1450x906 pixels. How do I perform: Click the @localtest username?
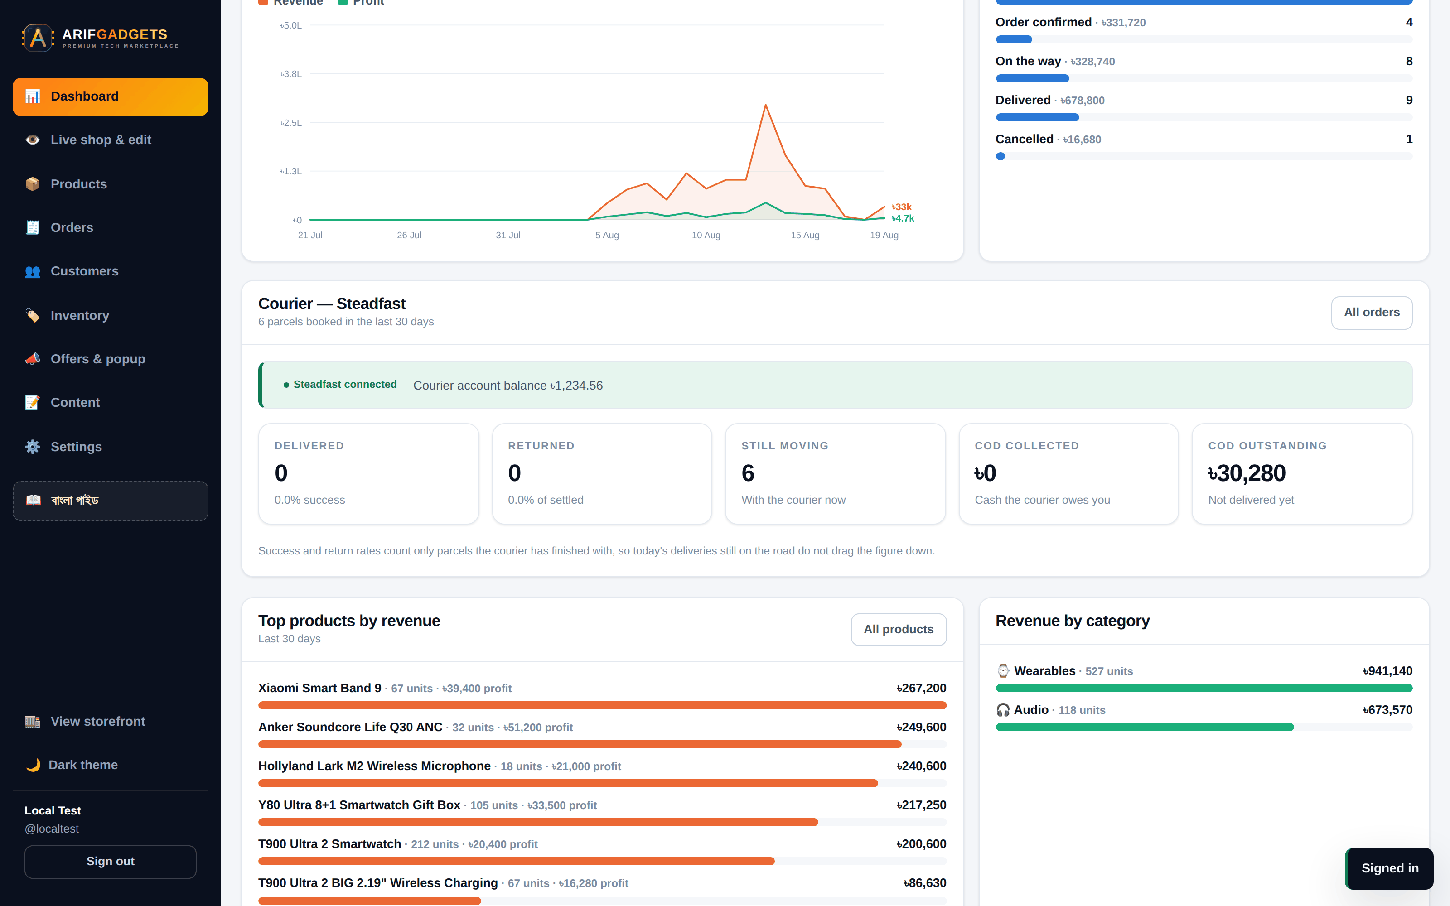(52, 829)
